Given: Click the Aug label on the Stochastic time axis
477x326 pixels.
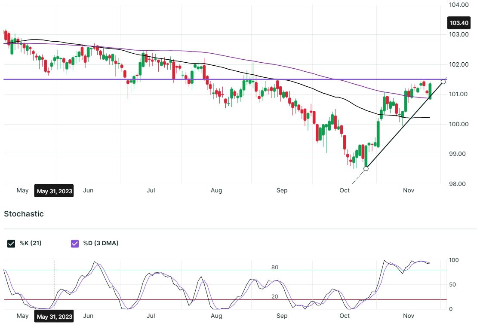Looking at the screenshot, I should [216, 316].
